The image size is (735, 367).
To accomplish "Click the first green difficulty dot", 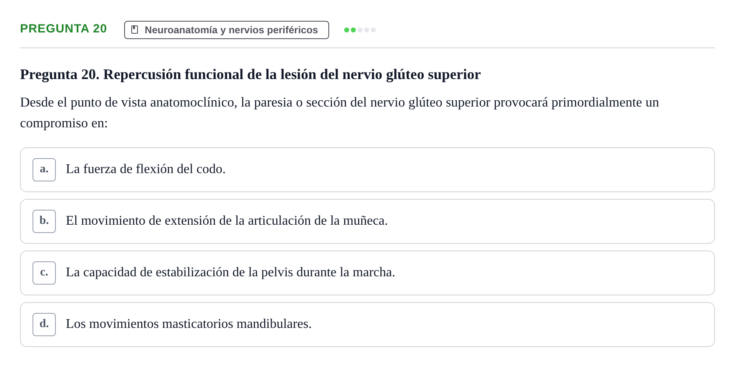I will pyautogui.click(x=347, y=30).
